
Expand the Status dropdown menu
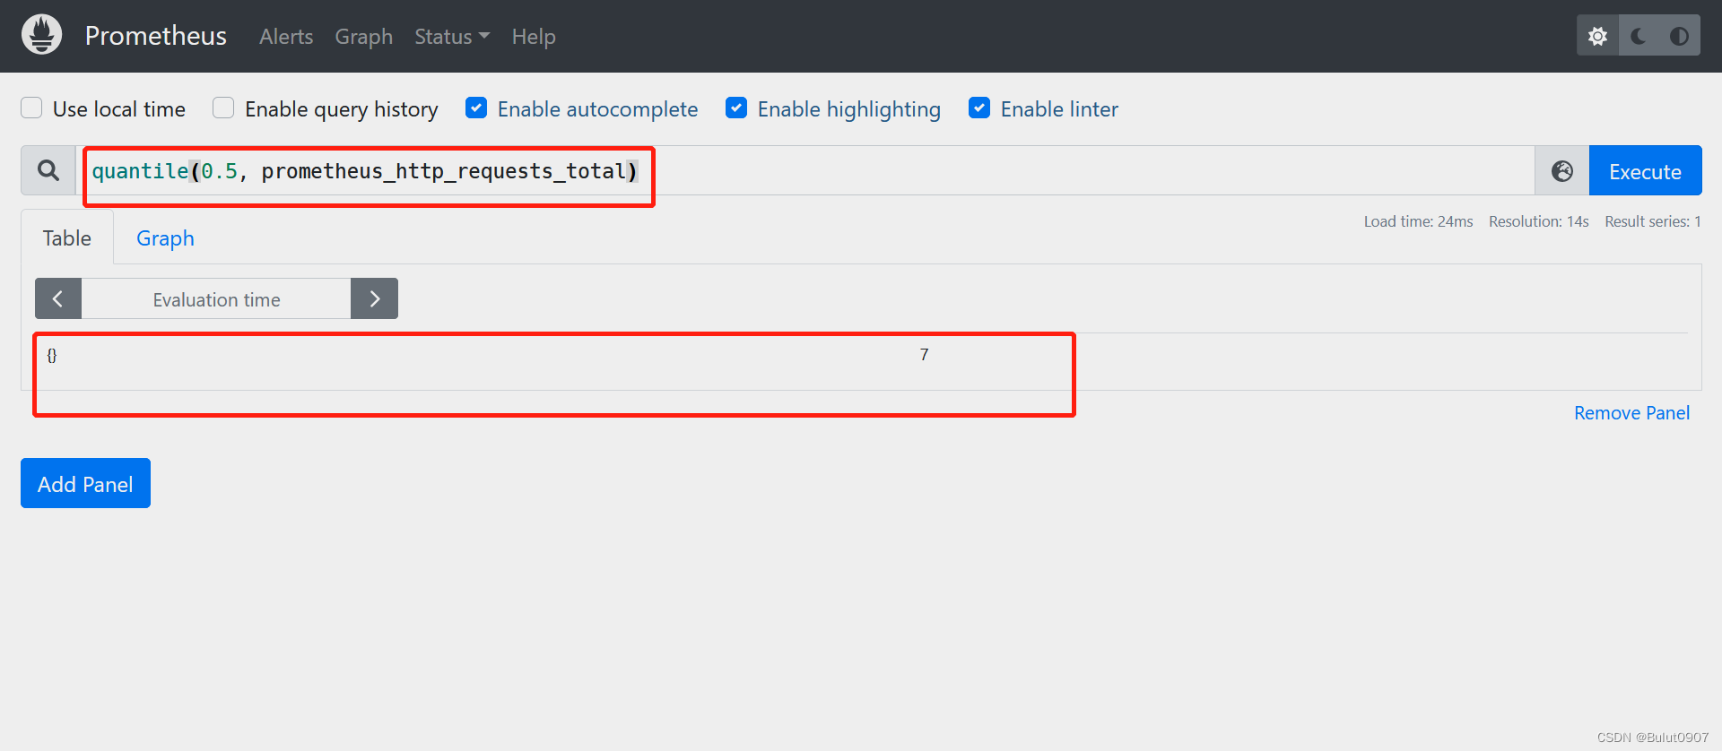click(x=452, y=37)
